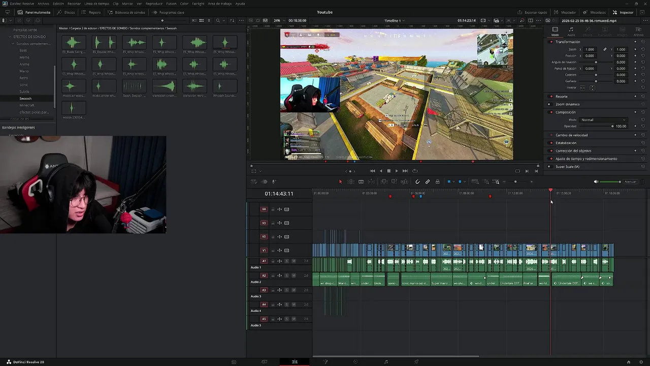Click the loop playback icon
This screenshot has width=650, height=366.
415,171
